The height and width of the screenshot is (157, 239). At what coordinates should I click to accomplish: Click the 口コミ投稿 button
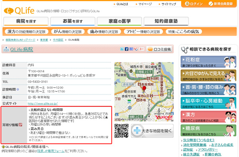(x=159, y=49)
